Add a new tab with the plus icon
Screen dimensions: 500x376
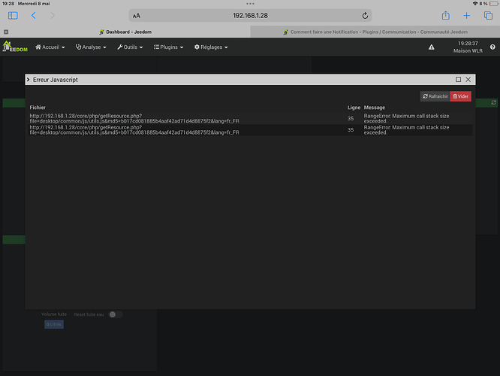click(x=466, y=15)
